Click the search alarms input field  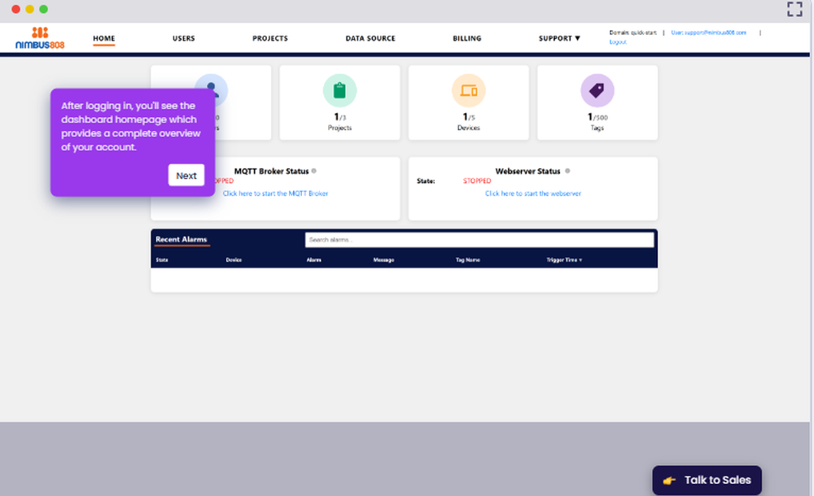click(480, 239)
